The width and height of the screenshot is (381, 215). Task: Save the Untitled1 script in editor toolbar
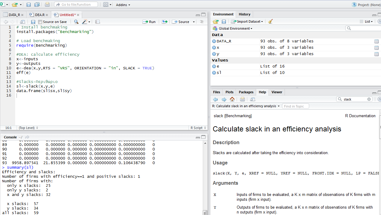click(x=33, y=22)
